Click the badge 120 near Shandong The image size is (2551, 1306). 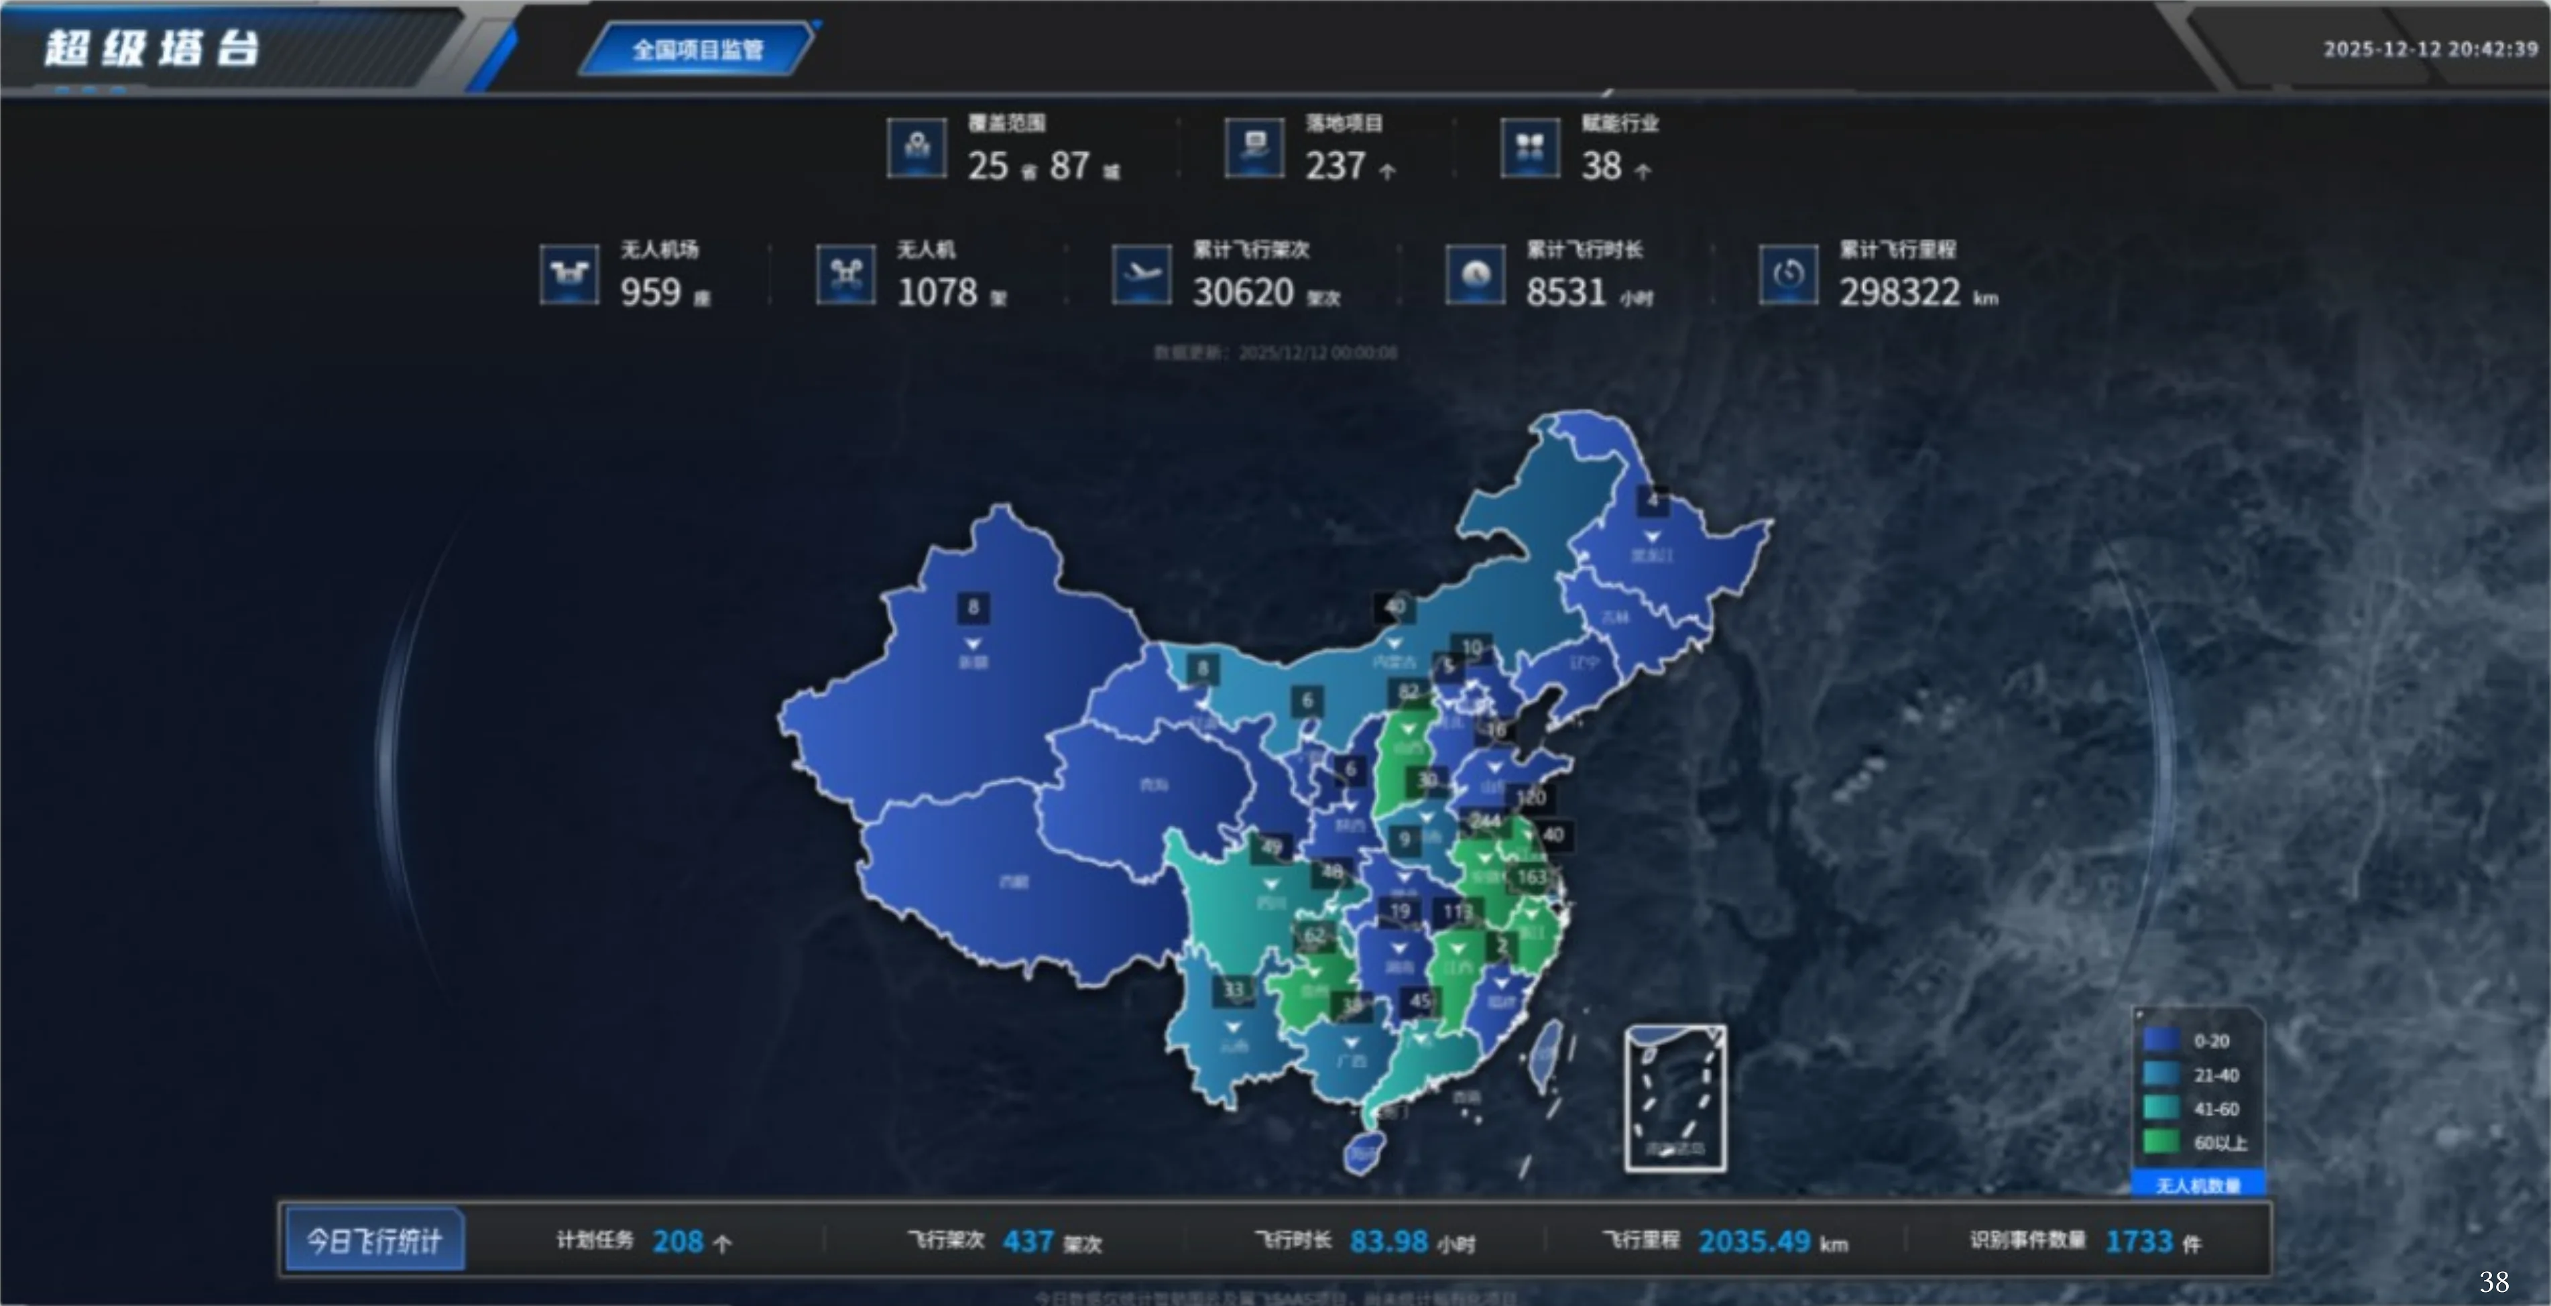1531,797
